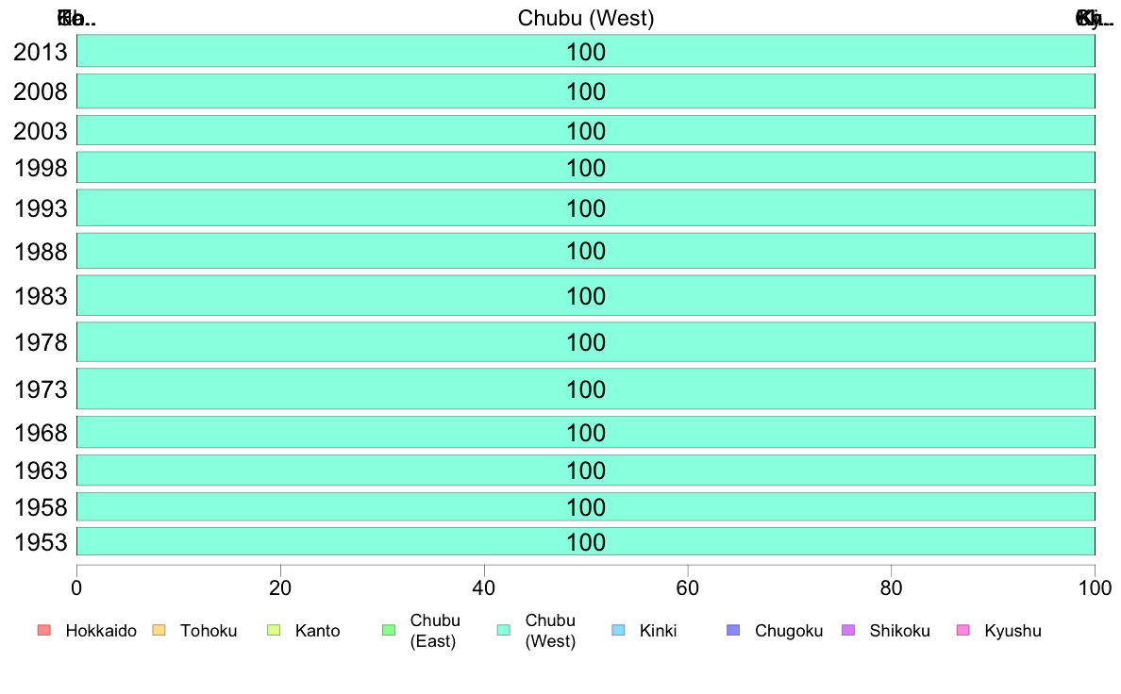Toggle the Shikoku legend label

click(x=899, y=631)
